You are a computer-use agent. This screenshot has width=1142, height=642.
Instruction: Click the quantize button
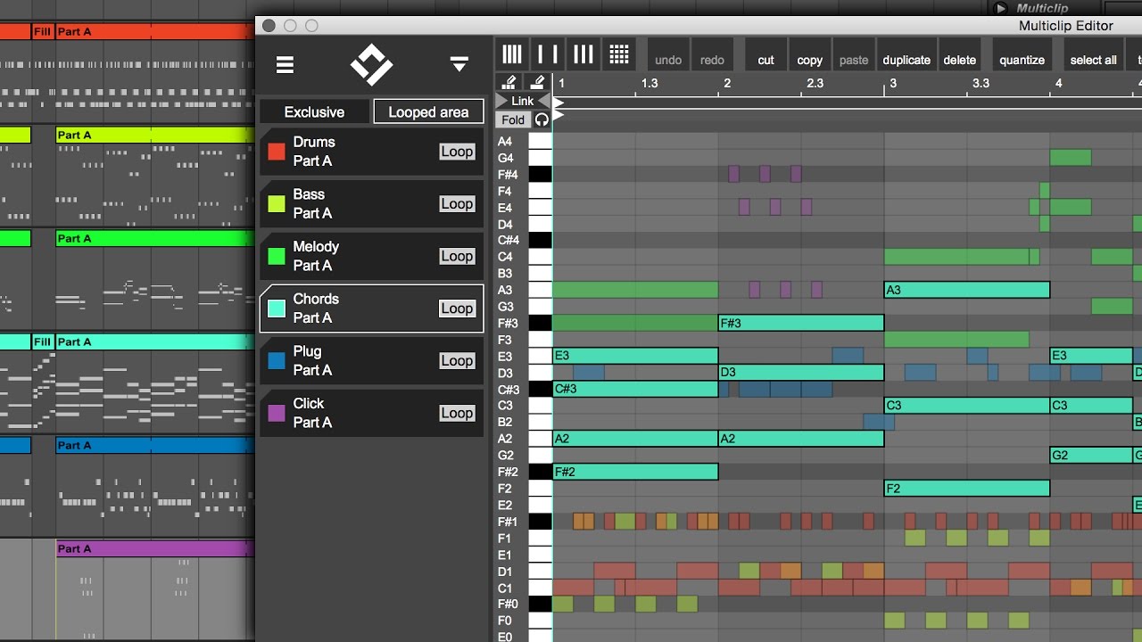tap(1022, 55)
